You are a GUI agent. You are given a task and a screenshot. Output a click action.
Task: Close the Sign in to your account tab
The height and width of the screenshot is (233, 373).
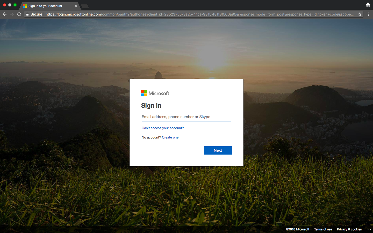76,6
